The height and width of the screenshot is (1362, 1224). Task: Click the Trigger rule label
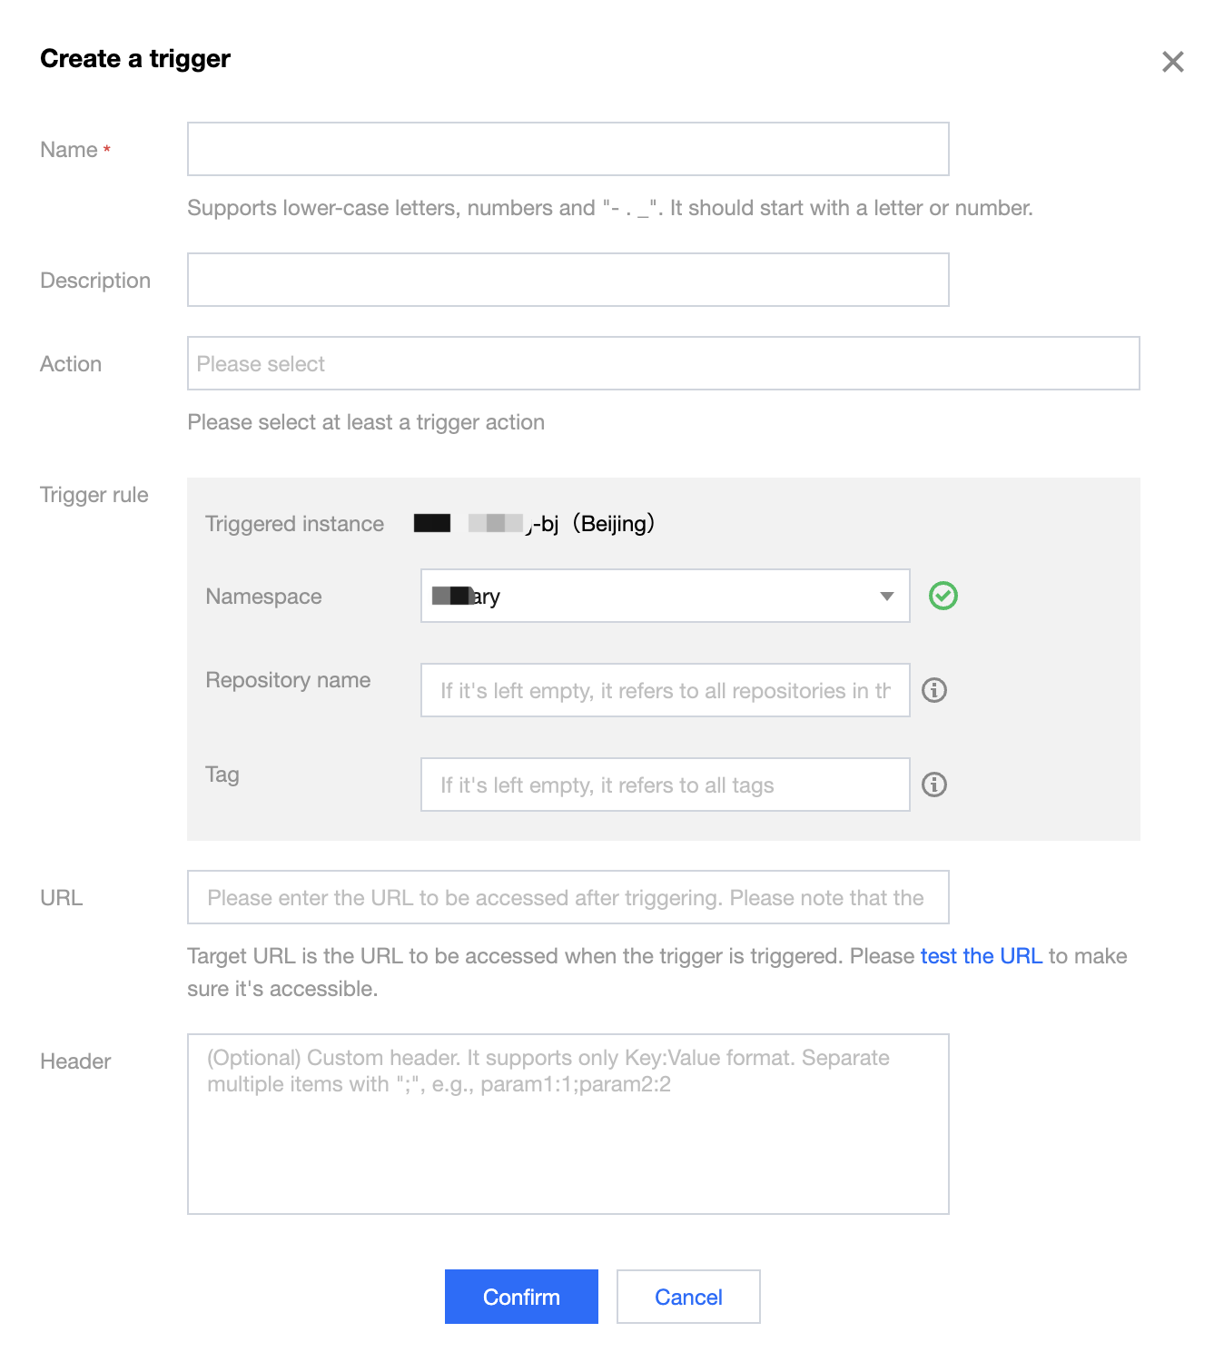[94, 495]
